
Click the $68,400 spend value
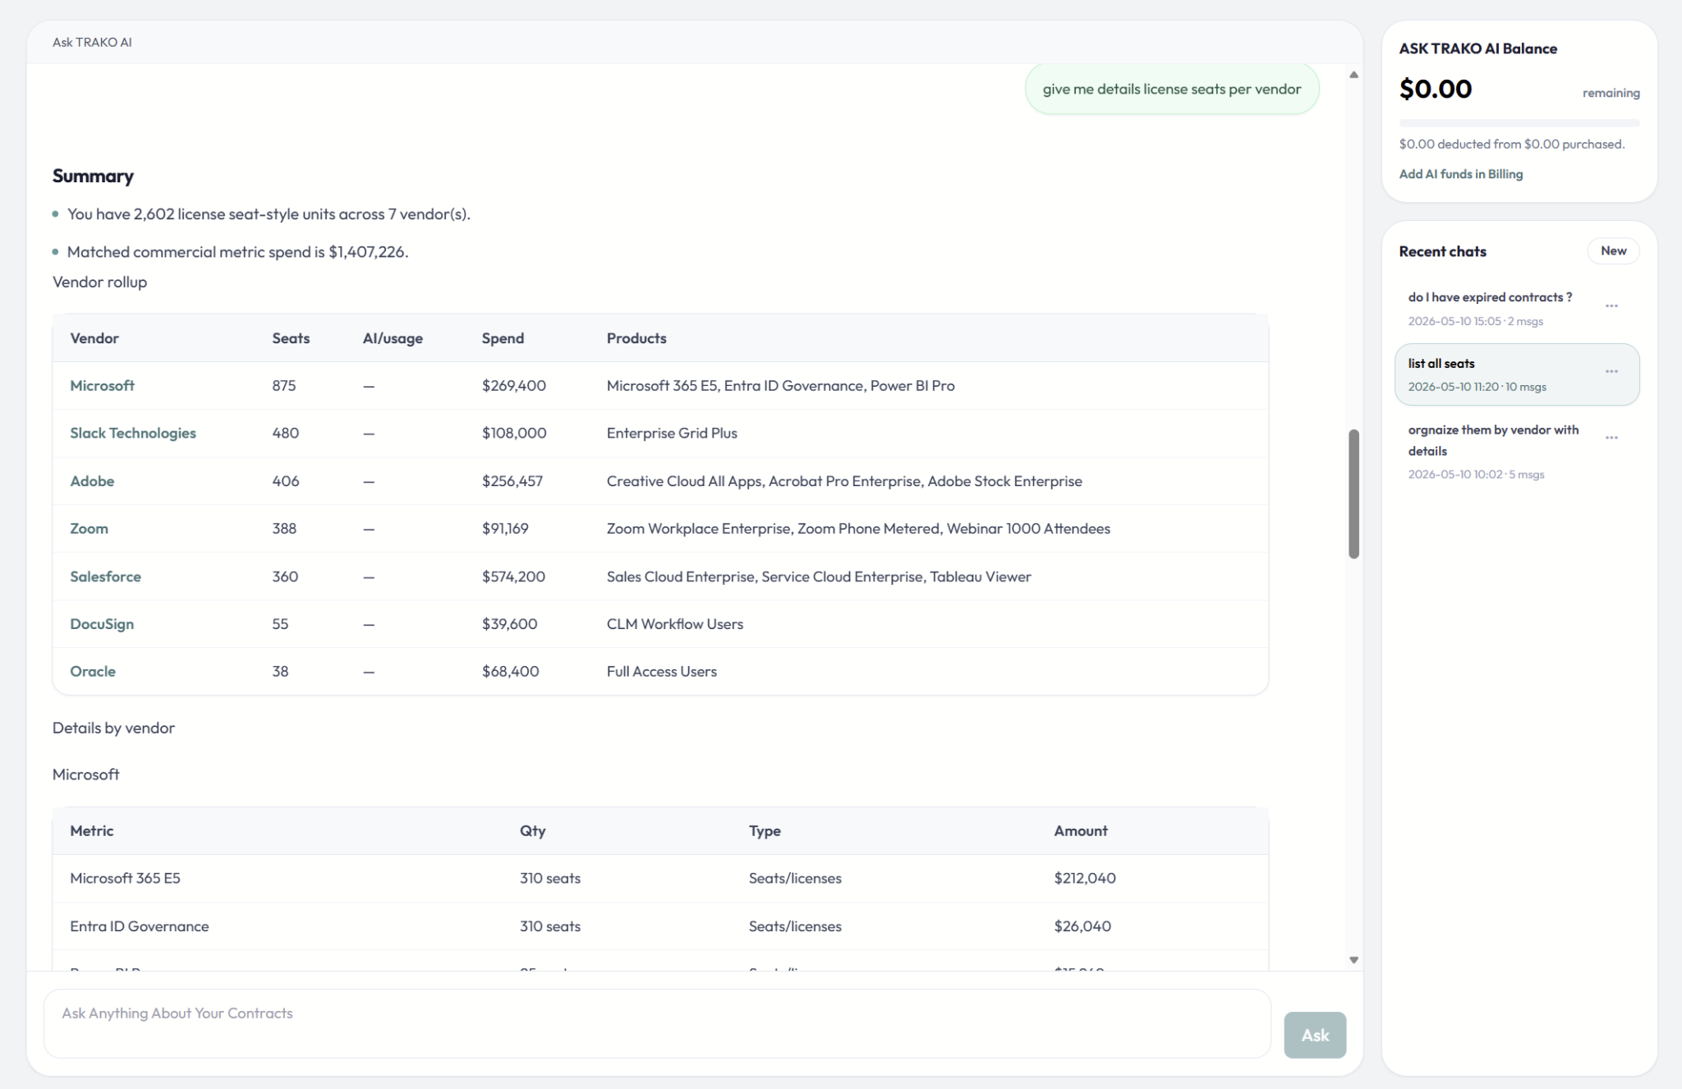click(x=510, y=671)
